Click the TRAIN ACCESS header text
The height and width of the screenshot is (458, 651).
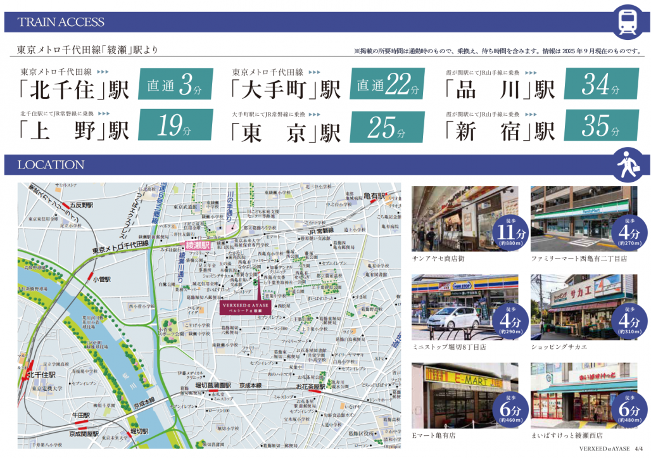tap(61, 22)
